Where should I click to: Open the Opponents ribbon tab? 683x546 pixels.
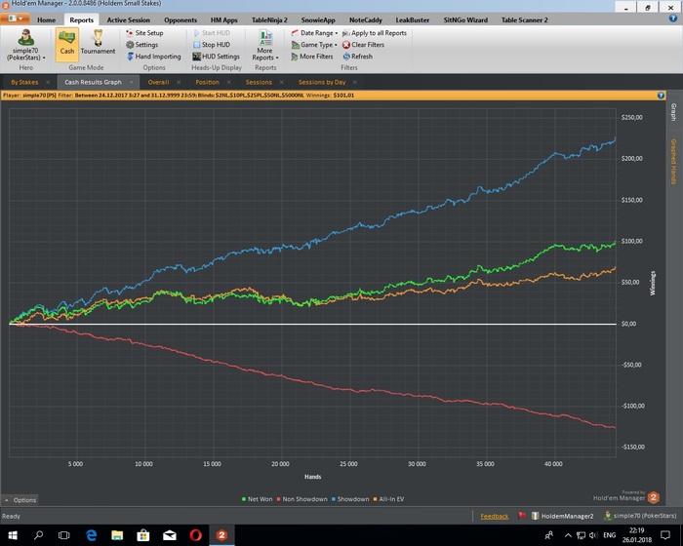pyautogui.click(x=181, y=19)
